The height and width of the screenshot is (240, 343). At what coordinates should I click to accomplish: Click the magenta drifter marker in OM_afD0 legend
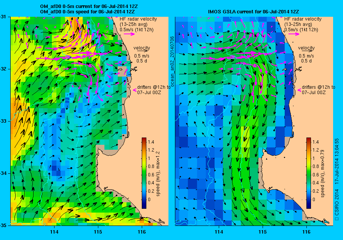click(135, 90)
